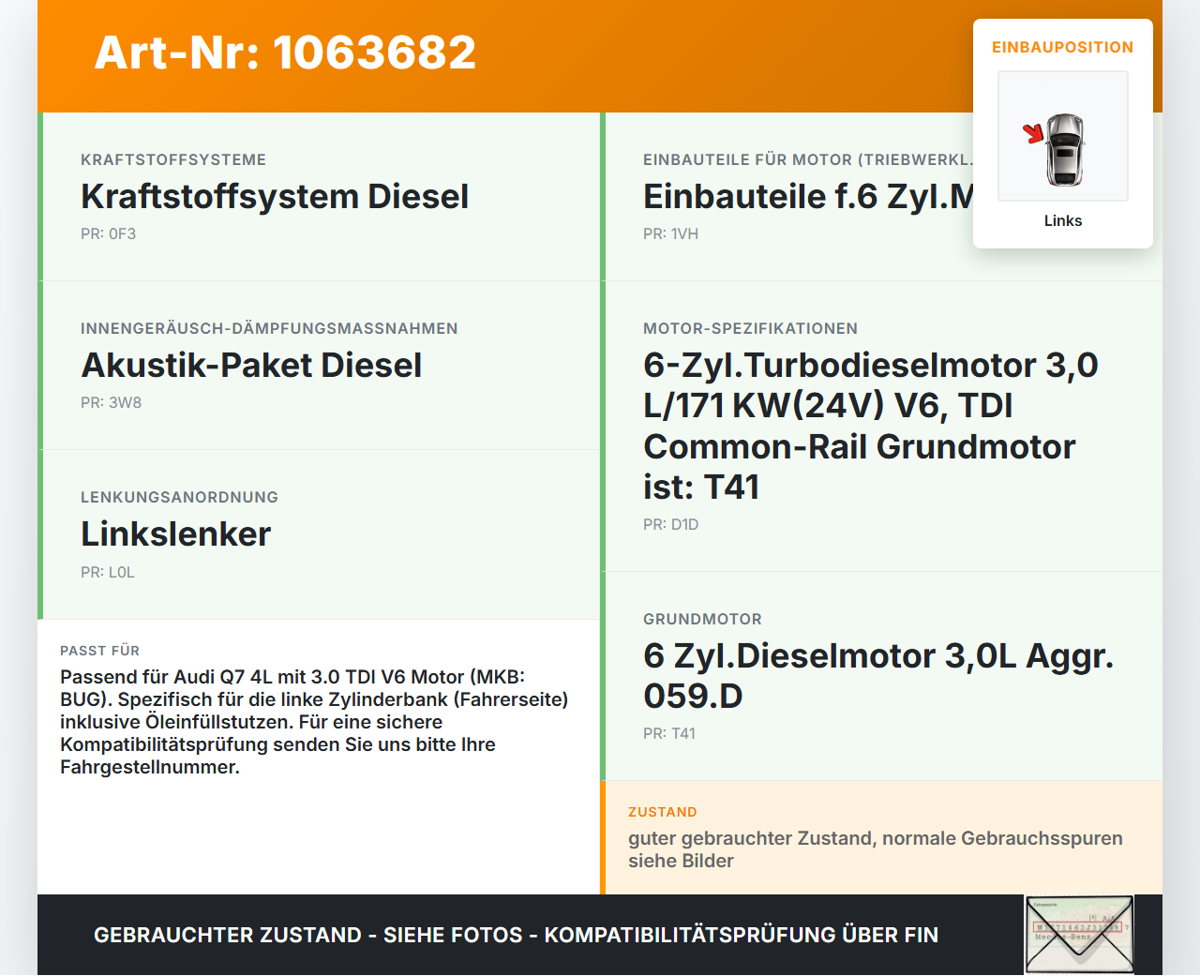This screenshot has width=1200, height=976.
Task: Click the ZUSTAND label
Action: (663, 812)
